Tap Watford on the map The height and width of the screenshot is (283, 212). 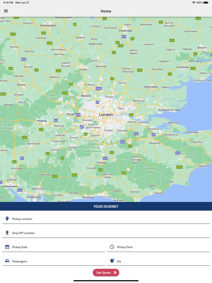(86, 96)
